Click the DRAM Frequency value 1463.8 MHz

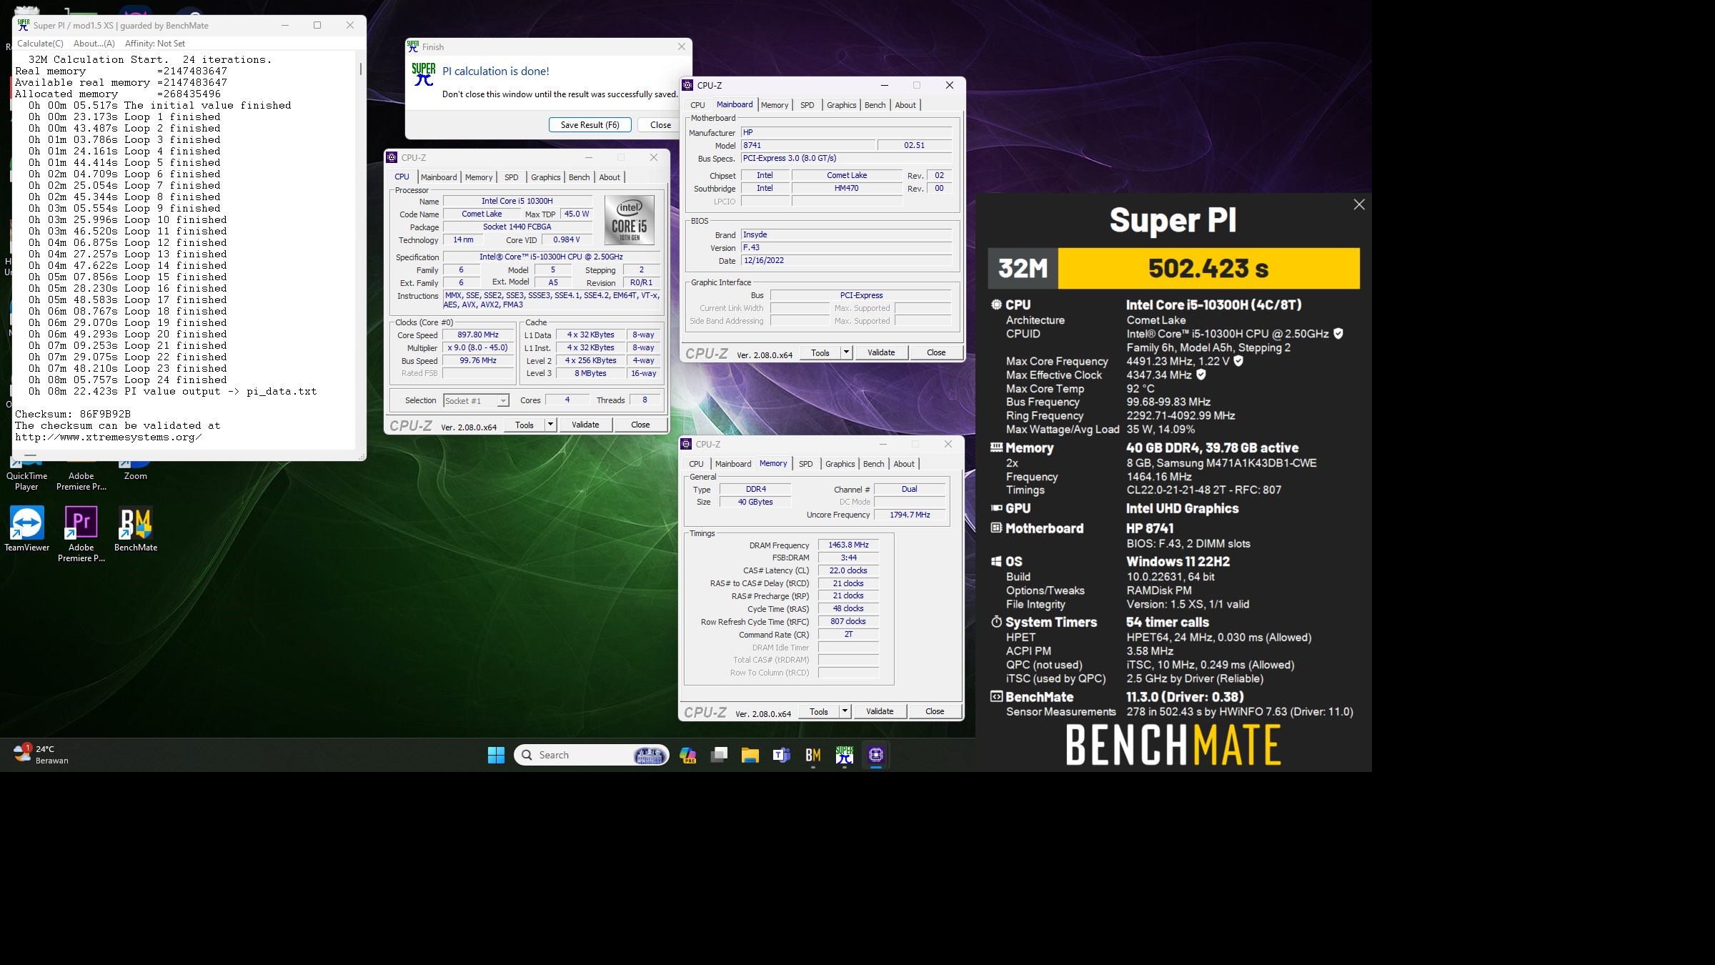(x=848, y=545)
